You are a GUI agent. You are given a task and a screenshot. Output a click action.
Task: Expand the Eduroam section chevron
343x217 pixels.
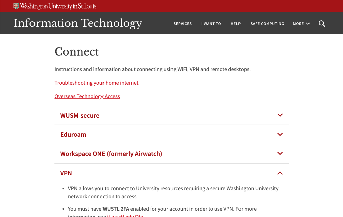280,134
